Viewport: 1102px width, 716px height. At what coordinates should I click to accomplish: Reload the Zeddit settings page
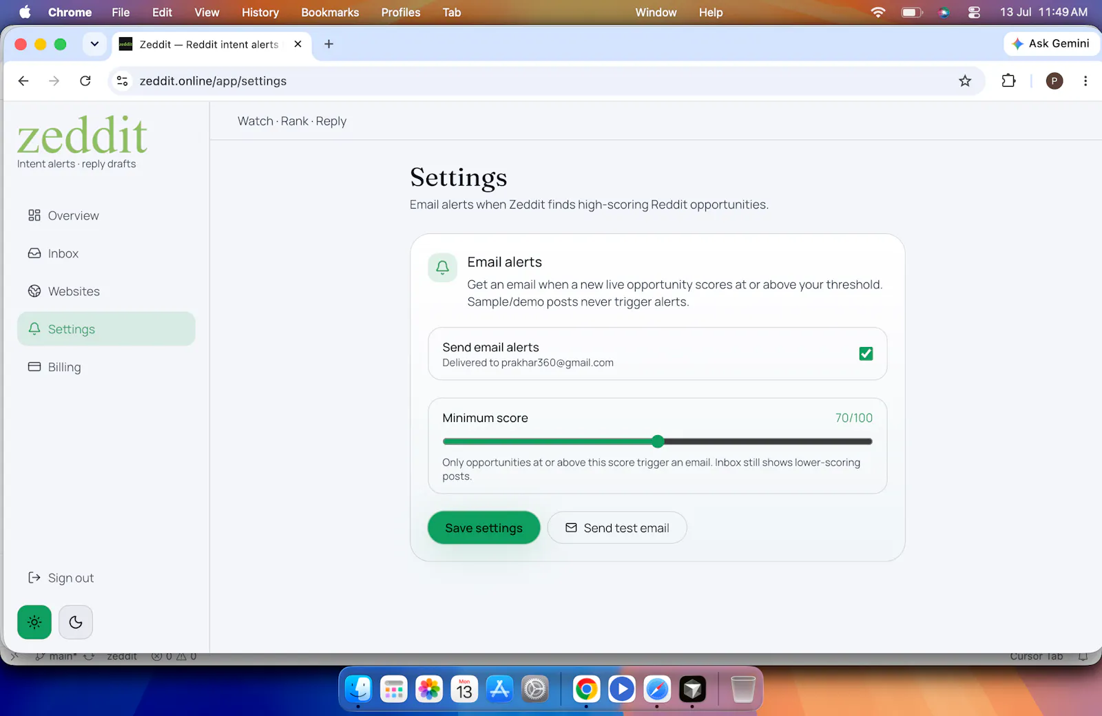85,81
